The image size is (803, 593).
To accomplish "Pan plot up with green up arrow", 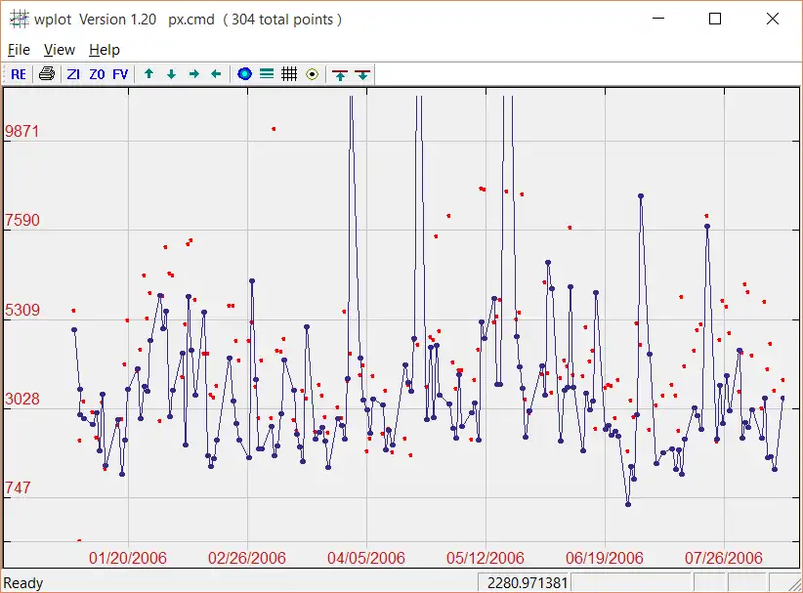I will pos(149,74).
